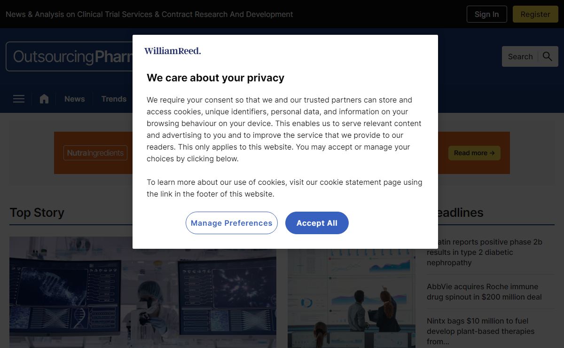This screenshot has width=564, height=348.
Task: Open the dashboard screens article image
Action: click(352, 298)
